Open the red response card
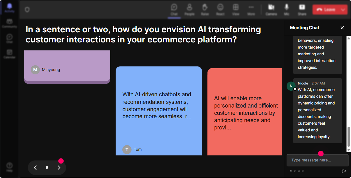 point(245,112)
